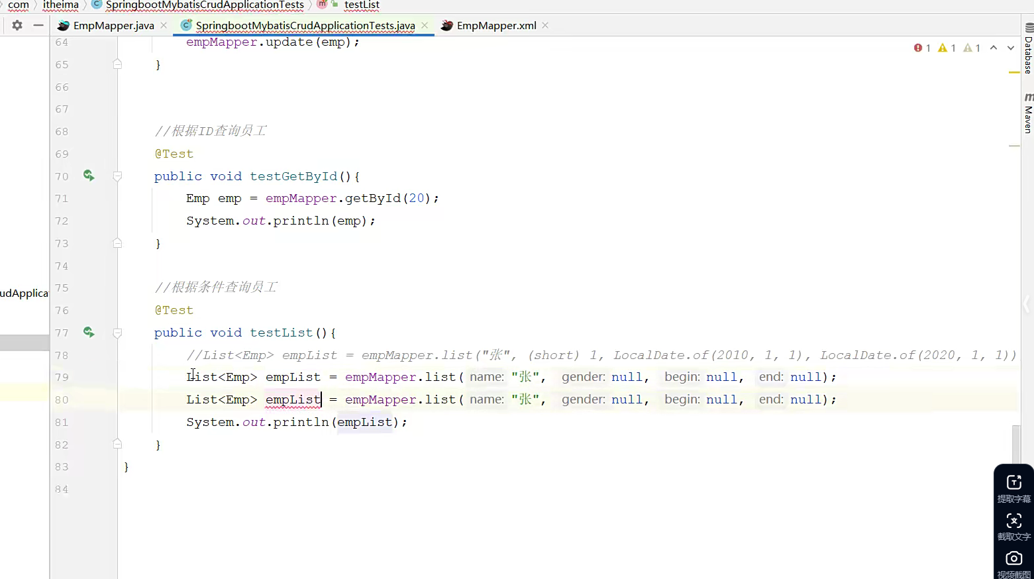Viewport: 1034px width, 579px height.
Task: Fold end marker at line 82
Action: [x=117, y=445]
